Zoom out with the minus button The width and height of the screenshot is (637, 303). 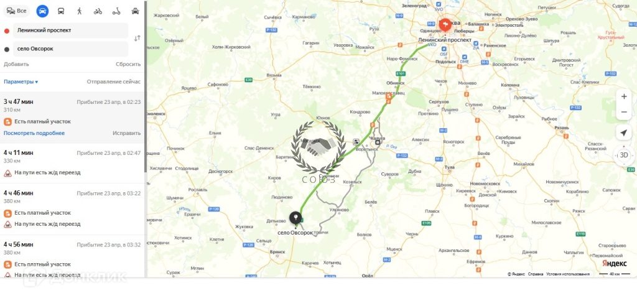click(624, 112)
